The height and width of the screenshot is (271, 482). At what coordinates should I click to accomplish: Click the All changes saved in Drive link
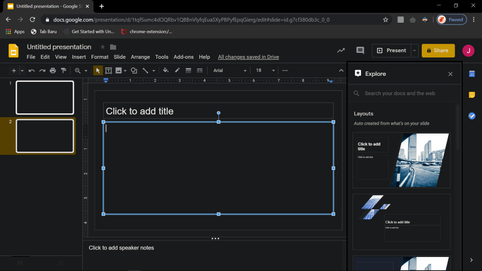(248, 57)
